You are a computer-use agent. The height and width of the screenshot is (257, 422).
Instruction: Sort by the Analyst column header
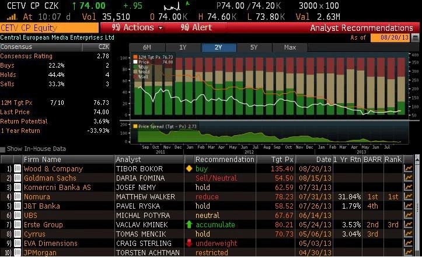pyautogui.click(x=149, y=160)
